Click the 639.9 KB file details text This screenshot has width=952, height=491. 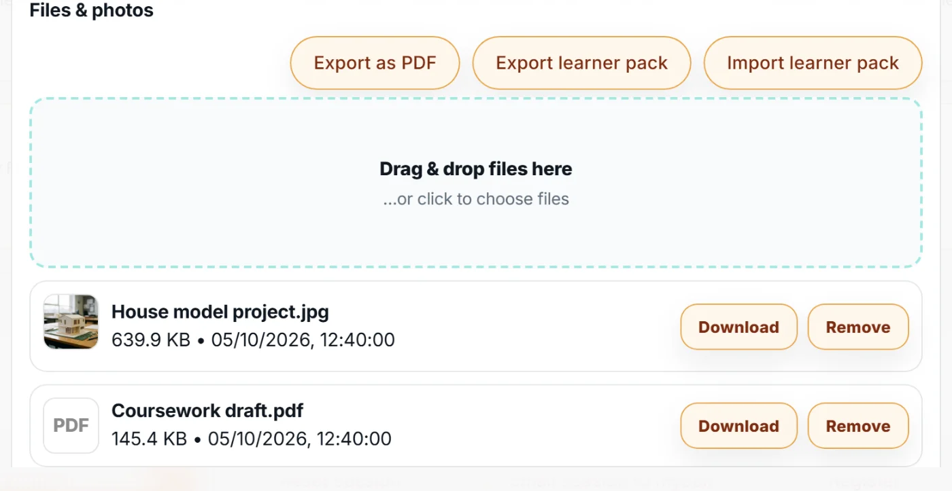pyautogui.click(x=253, y=340)
